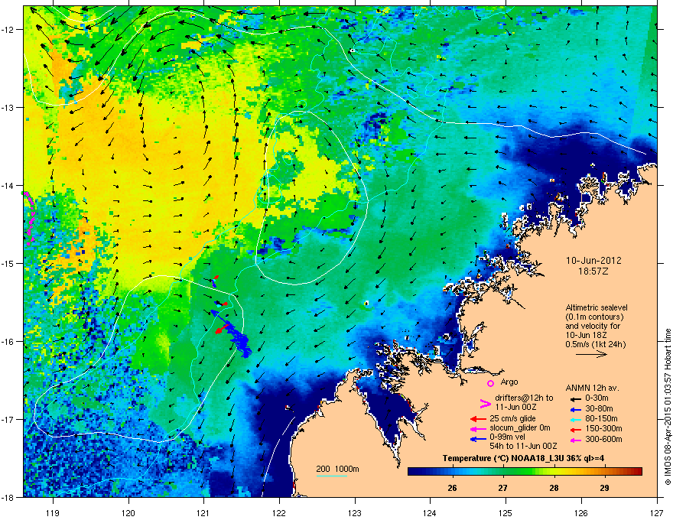
Task: Click the '26' tick label on the color bar
Action: (x=452, y=488)
